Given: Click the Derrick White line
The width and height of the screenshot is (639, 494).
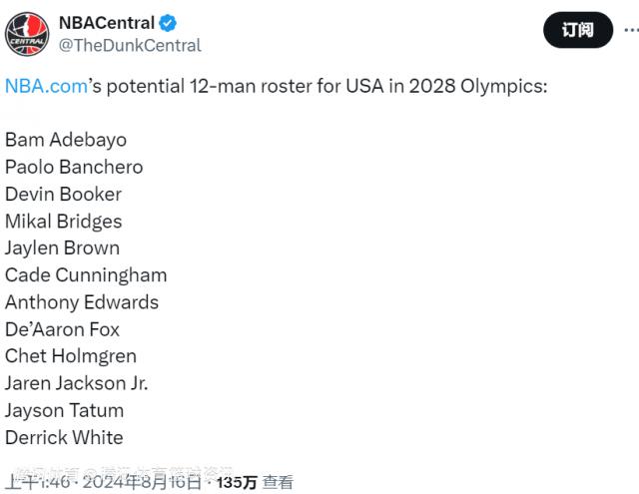Looking at the screenshot, I should 64,436.
